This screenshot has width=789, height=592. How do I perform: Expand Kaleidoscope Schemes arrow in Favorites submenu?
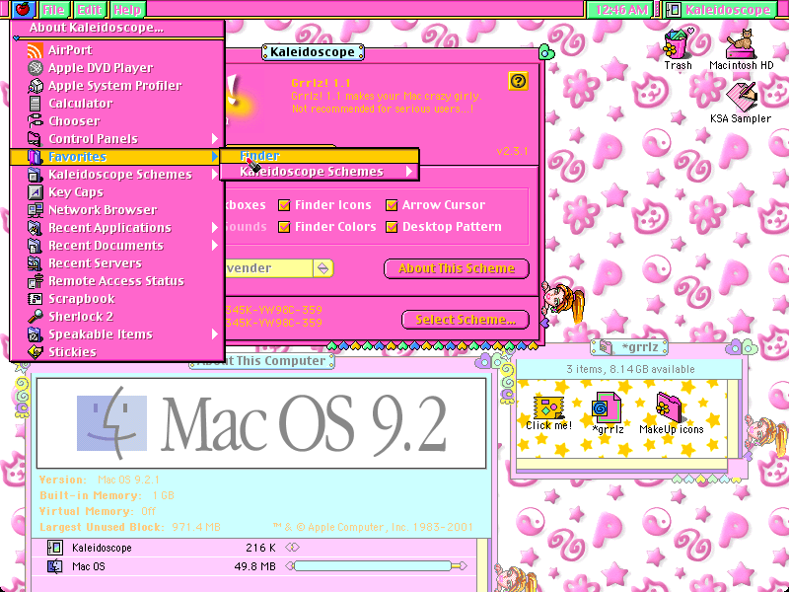[x=409, y=172]
